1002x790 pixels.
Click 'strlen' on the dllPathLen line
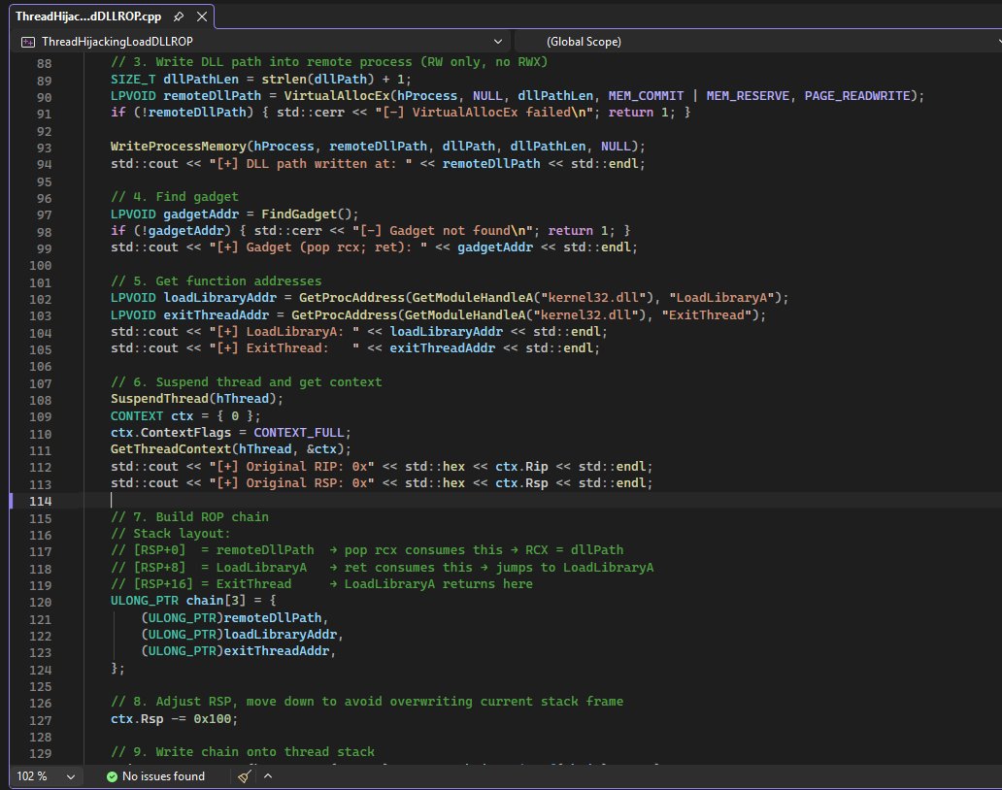point(284,80)
